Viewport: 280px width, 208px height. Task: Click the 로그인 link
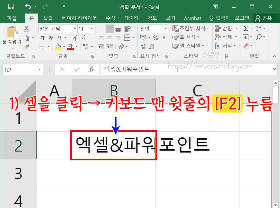coord(242,18)
